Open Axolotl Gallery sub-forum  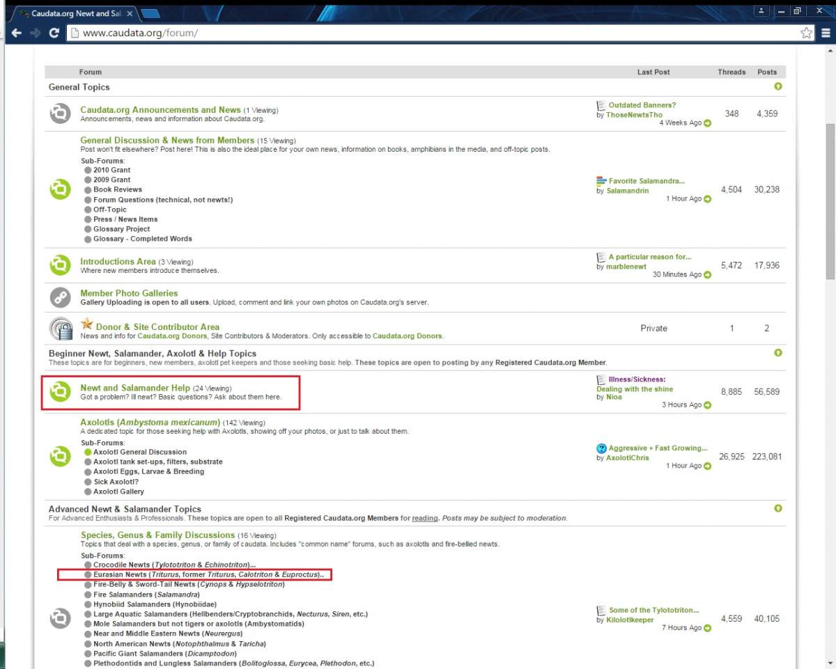(x=119, y=491)
